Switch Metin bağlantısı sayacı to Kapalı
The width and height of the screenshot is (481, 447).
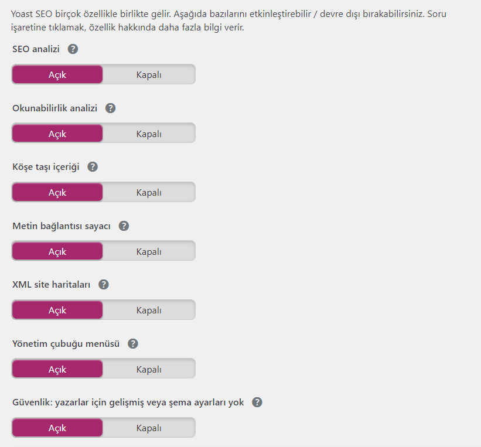[x=149, y=251]
